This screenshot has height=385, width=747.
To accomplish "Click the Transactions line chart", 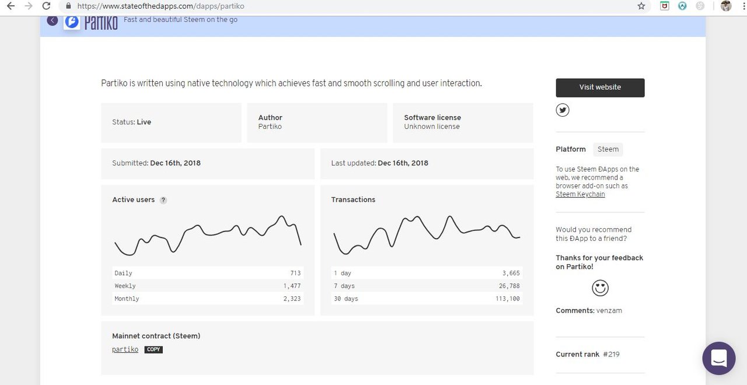I will tap(427, 235).
